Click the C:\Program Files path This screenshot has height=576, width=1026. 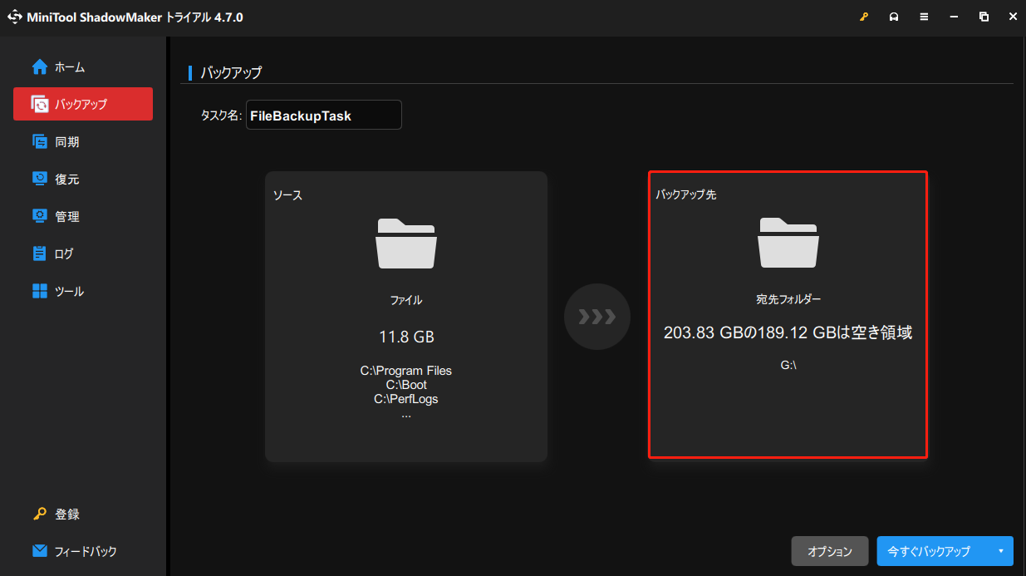click(x=406, y=371)
